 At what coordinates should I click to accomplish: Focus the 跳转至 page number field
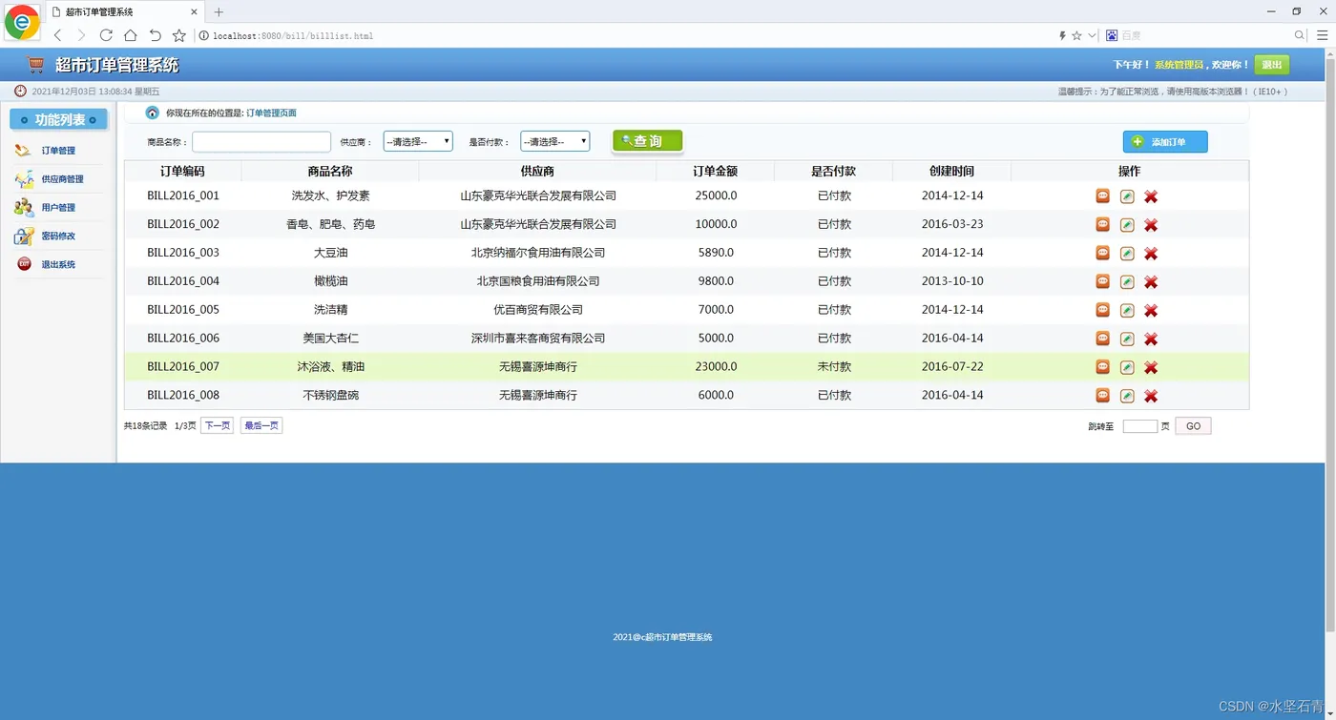point(1140,426)
